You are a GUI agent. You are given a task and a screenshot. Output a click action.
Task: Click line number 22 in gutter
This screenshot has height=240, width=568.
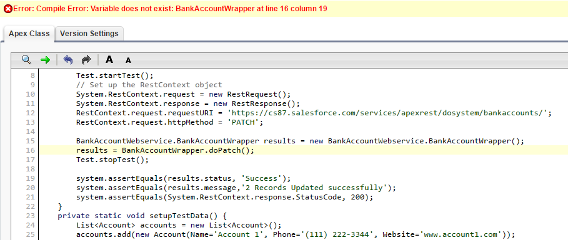point(31,206)
